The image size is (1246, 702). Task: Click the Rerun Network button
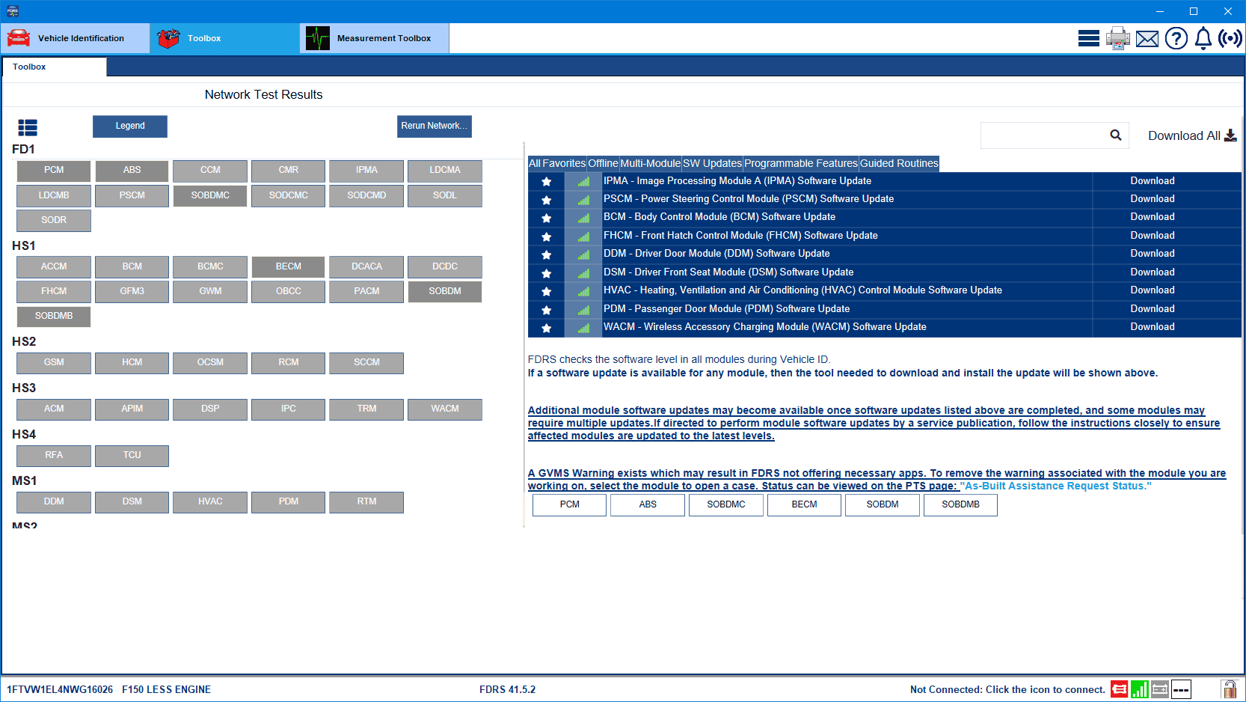click(x=434, y=126)
